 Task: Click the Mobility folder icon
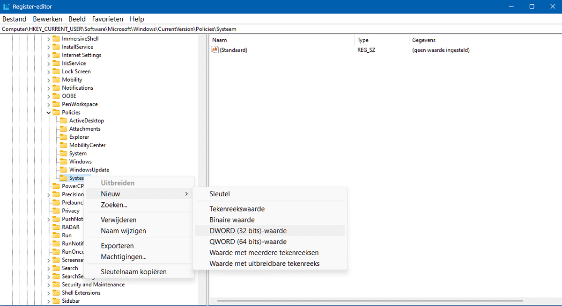pos(56,79)
